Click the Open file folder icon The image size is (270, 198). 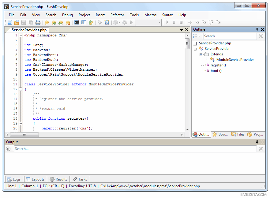click(17, 22)
